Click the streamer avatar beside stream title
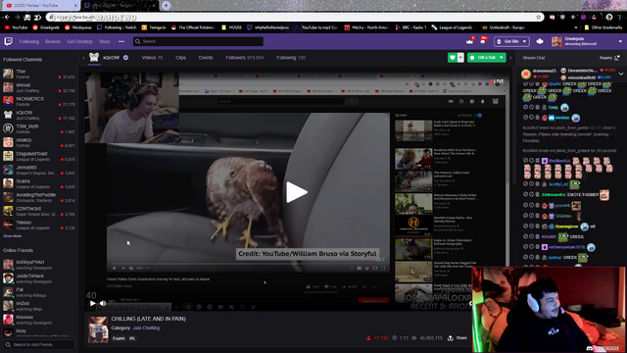This screenshot has height=353, width=627. pos(98,329)
